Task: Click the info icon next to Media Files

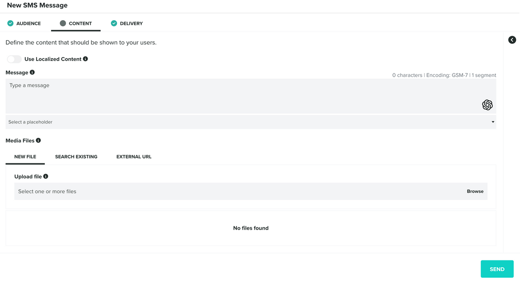Action: point(39,140)
